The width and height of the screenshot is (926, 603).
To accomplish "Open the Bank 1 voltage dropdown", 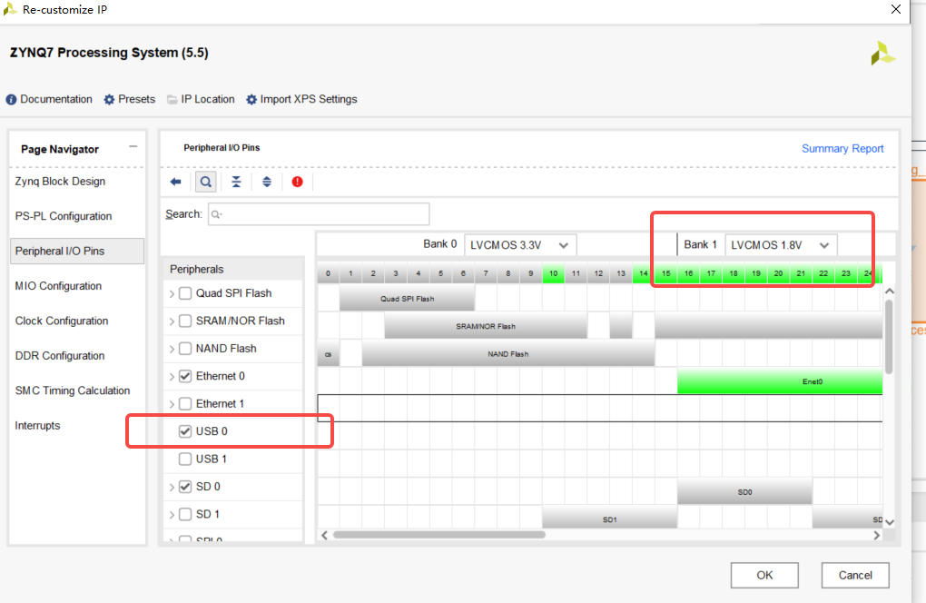I will [781, 245].
